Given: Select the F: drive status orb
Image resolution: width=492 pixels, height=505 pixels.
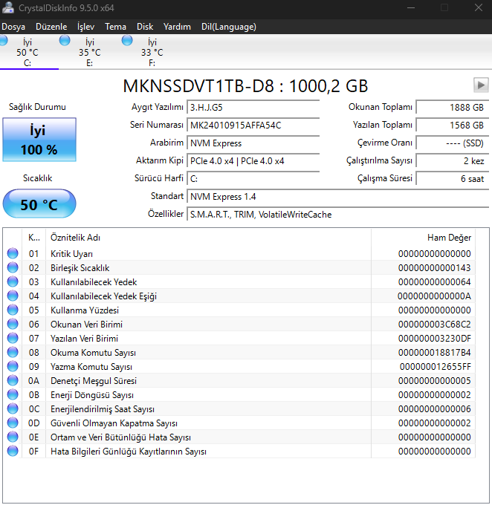Looking at the screenshot, I should point(127,41).
